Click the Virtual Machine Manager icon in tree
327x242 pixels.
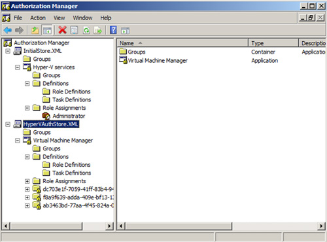point(27,141)
